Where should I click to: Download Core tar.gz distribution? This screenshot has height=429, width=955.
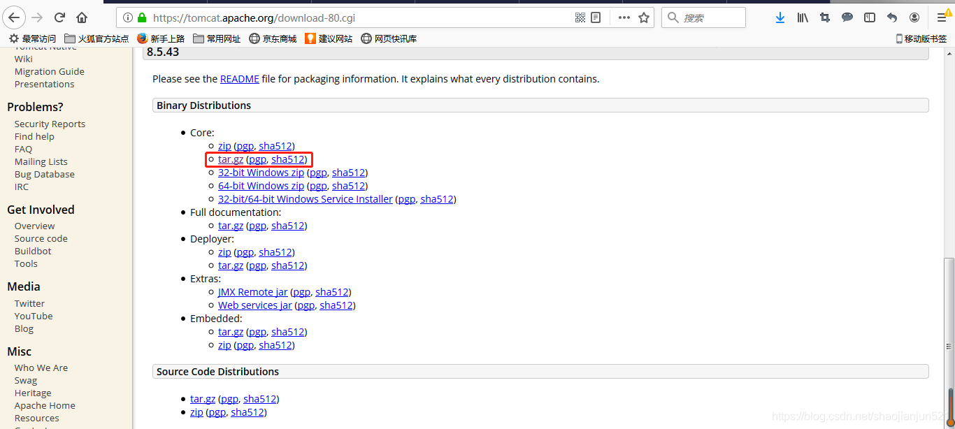click(231, 159)
